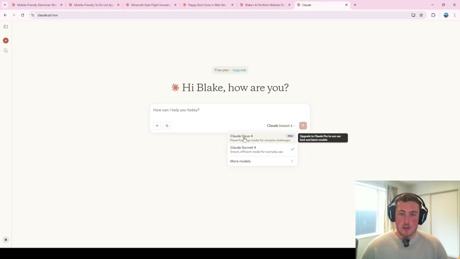Close the Mobile-Friendly To-Do List App tab
460x259 pixels.
pos(118,5)
